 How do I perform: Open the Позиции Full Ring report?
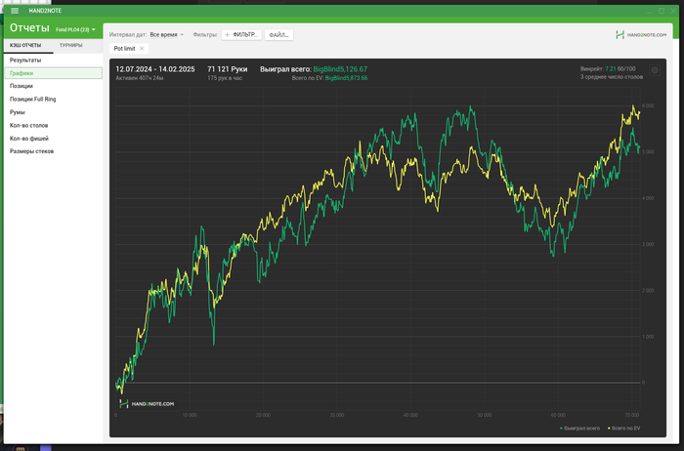pyautogui.click(x=33, y=100)
